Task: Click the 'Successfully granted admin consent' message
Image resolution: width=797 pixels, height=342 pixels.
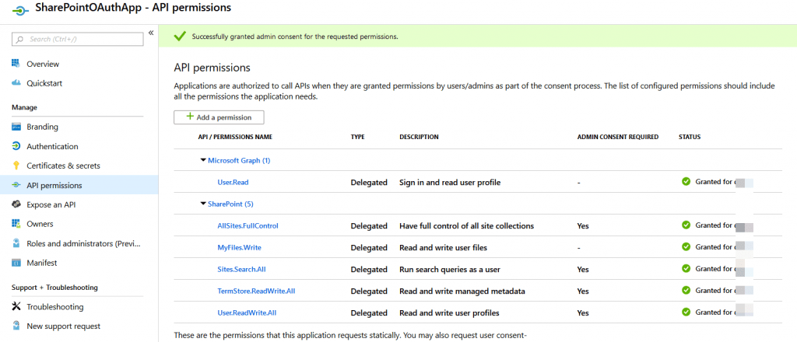Action: tap(295, 37)
